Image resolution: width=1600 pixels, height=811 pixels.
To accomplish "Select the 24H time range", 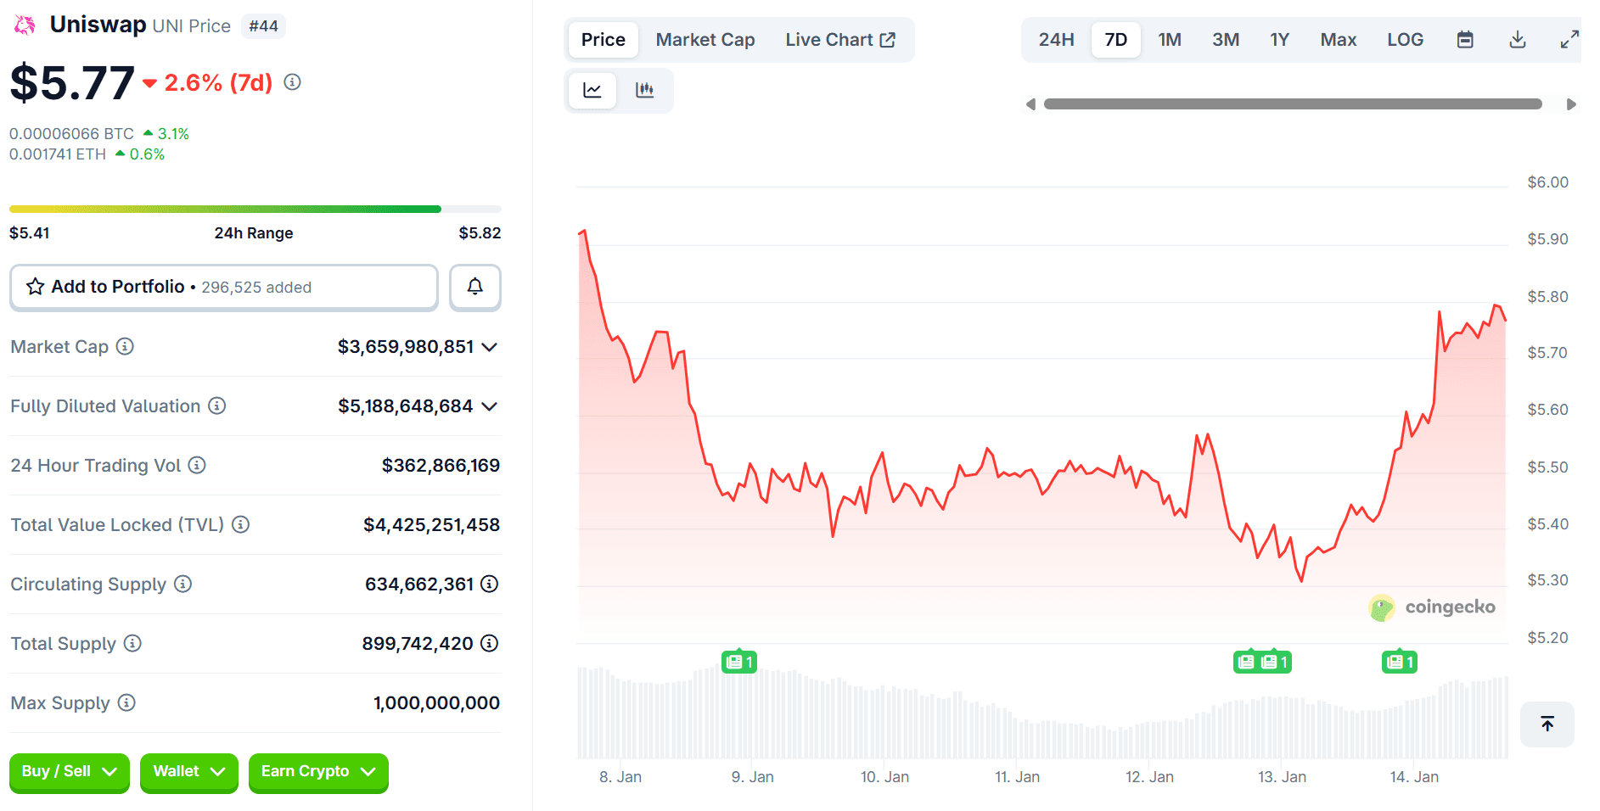I will (x=1056, y=40).
